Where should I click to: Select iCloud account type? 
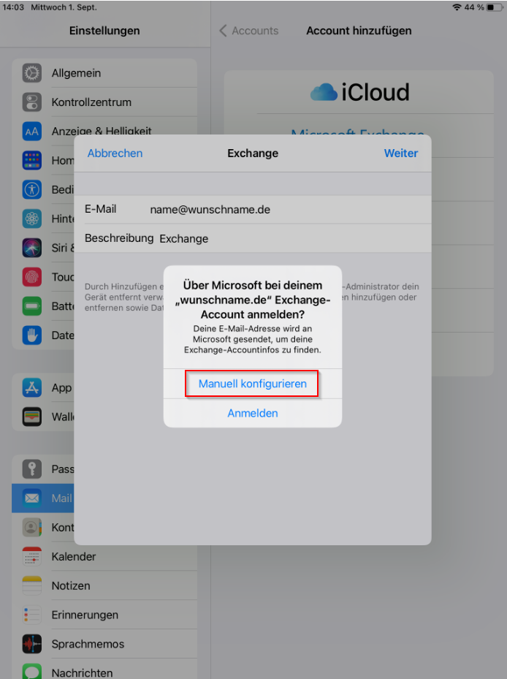359,92
